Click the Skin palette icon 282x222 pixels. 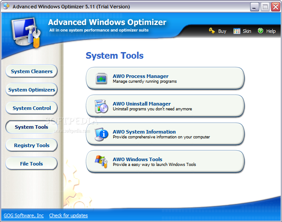pyautogui.click(x=237, y=31)
